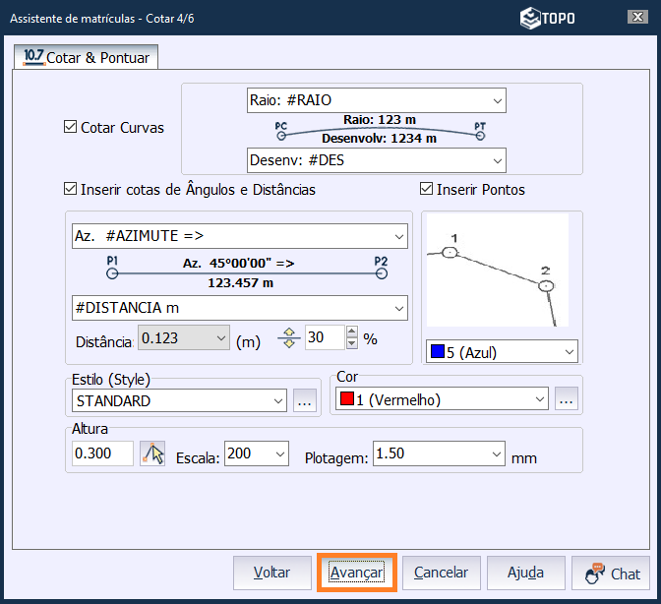Open the text style browse button
Viewport: 661px width, 604px height.
(x=305, y=400)
